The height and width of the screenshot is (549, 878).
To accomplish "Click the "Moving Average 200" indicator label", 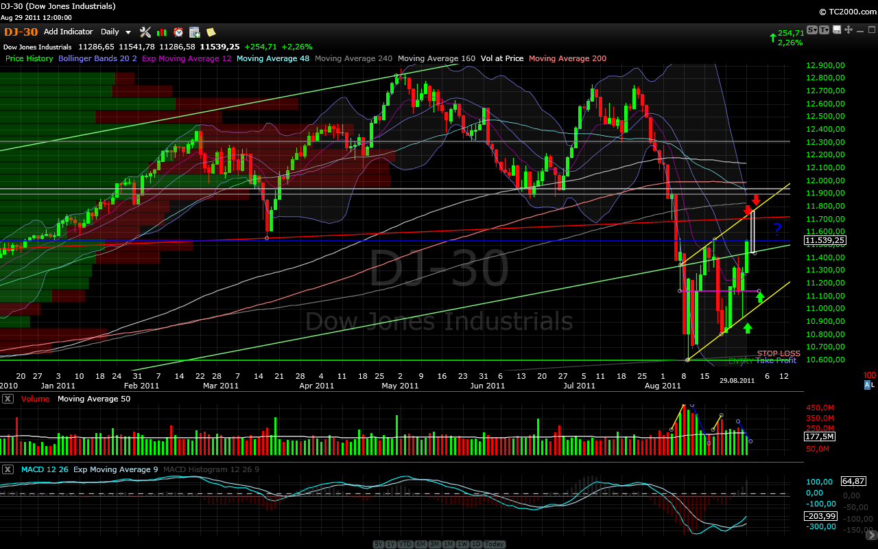I will pos(567,58).
